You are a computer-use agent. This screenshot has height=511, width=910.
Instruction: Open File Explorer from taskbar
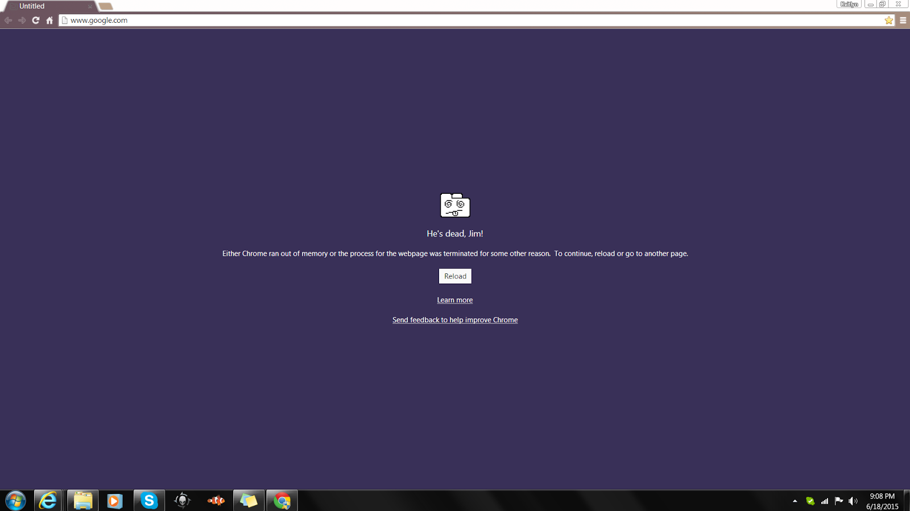point(82,501)
